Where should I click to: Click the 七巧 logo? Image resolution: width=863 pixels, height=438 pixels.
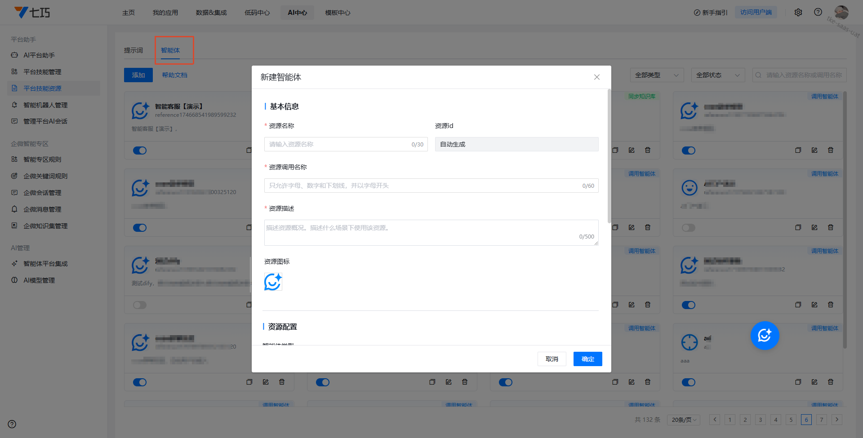32,12
